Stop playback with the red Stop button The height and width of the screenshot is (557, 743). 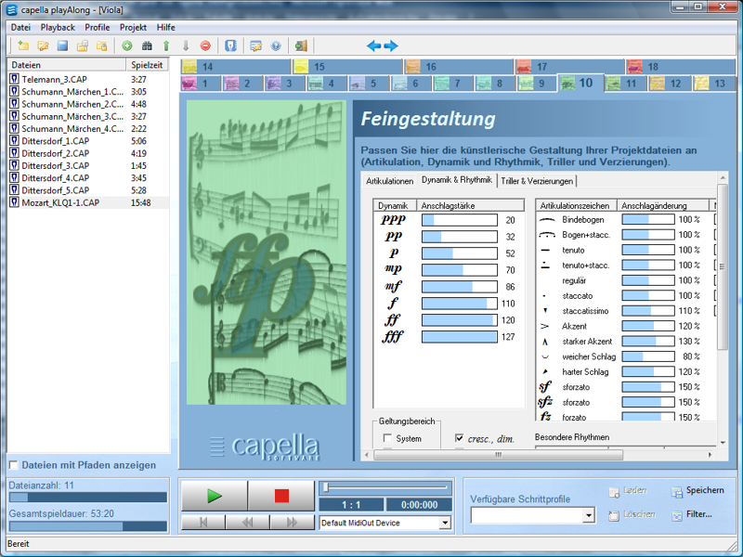[281, 496]
